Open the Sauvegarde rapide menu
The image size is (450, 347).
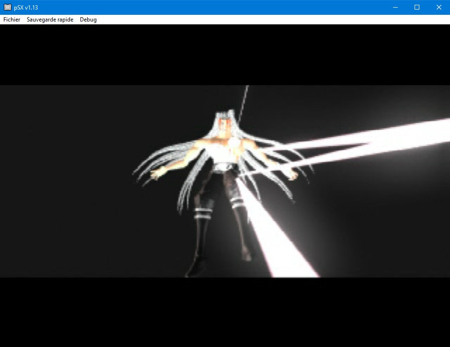point(50,20)
